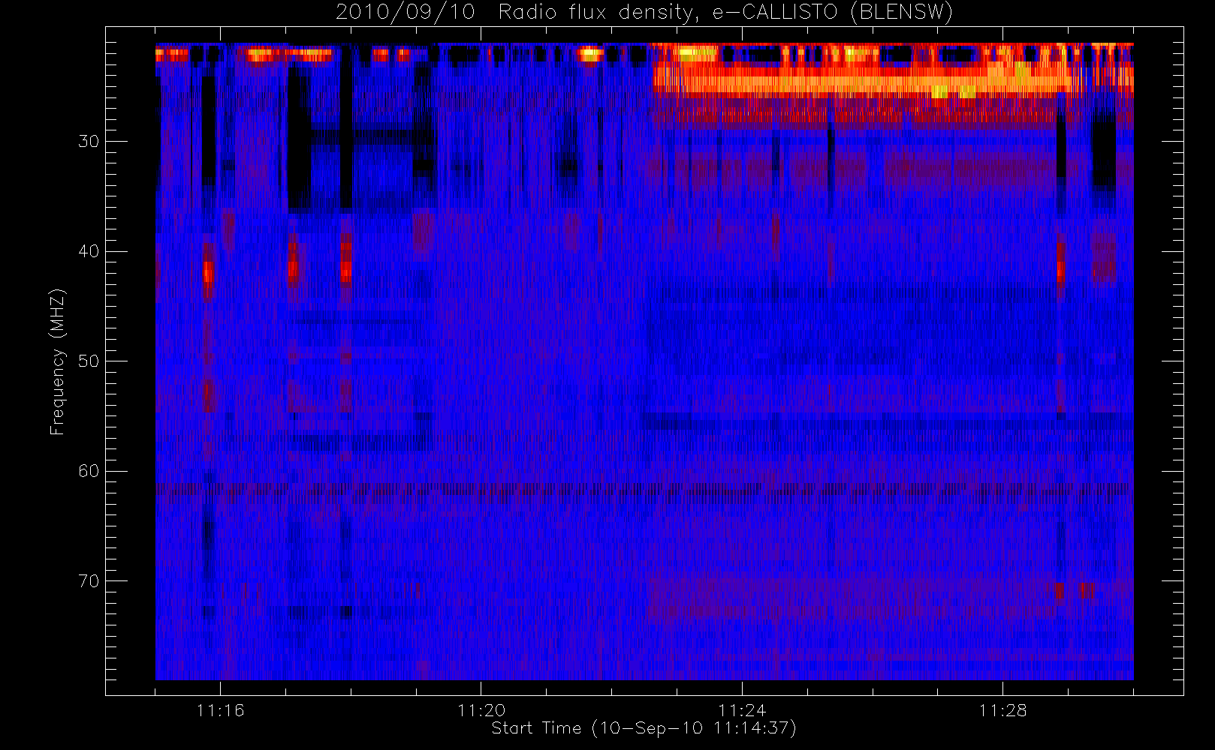Click the 11:24 time tick label

[742, 709]
